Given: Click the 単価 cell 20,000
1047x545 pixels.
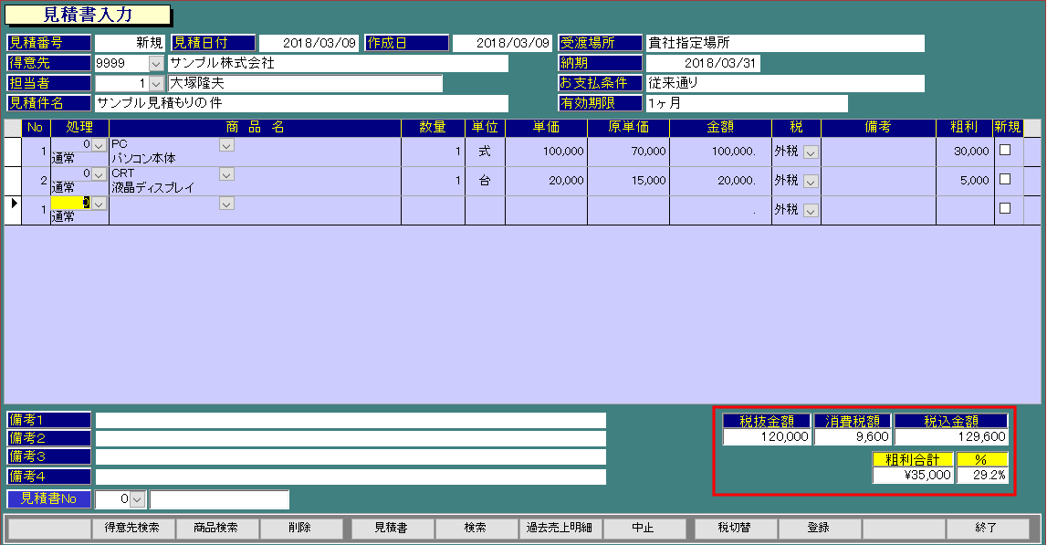Looking at the screenshot, I should click(x=546, y=181).
